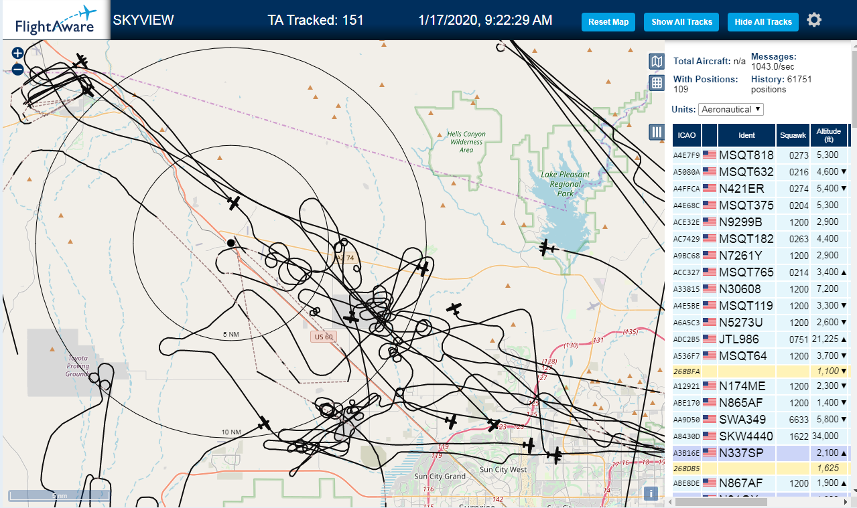Open the settings gear in the header
The height and width of the screenshot is (508, 857).
pyautogui.click(x=814, y=20)
